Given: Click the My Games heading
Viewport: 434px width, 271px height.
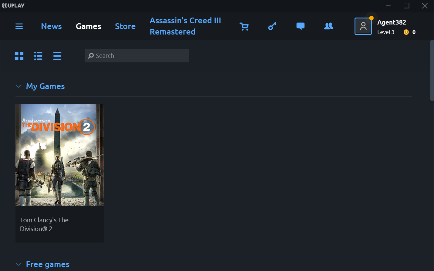Looking at the screenshot, I should pos(45,86).
